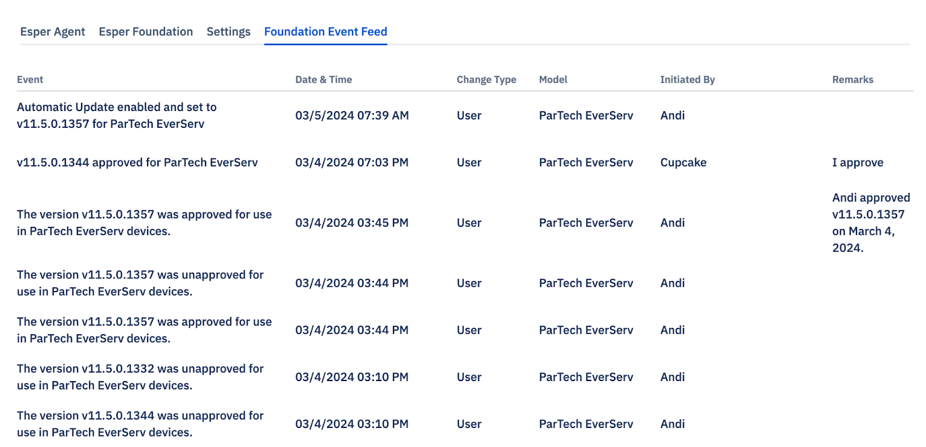Select the v11.5.0.1344 unapproved event text

(140, 424)
